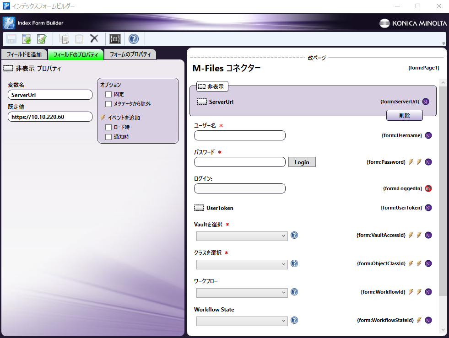Minimize the インデックスフォームビルダー window
The image size is (449, 338).
[397, 6]
